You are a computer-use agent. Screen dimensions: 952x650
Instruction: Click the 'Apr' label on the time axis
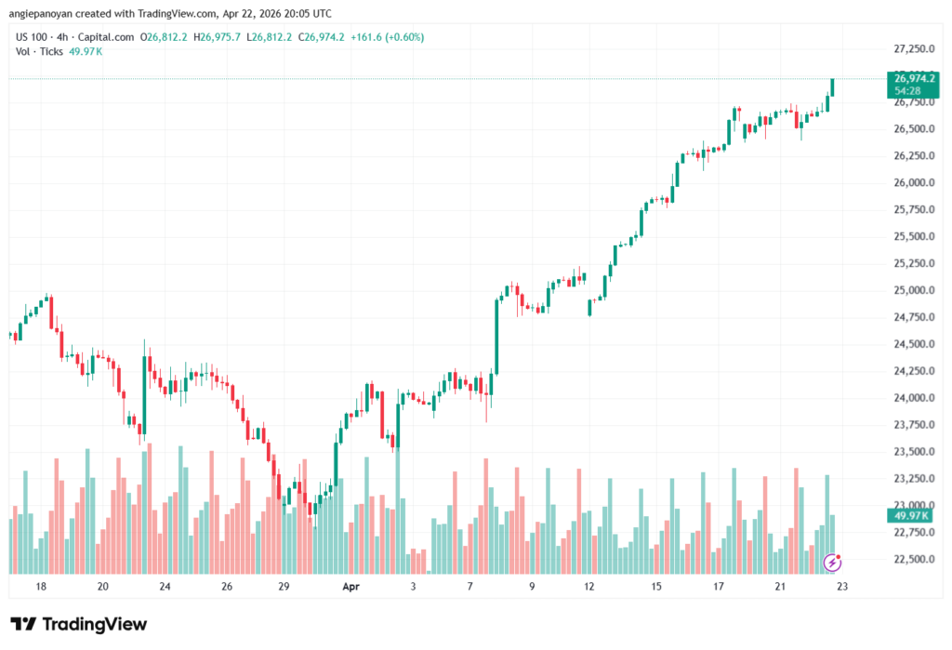click(x=350, y=587)
